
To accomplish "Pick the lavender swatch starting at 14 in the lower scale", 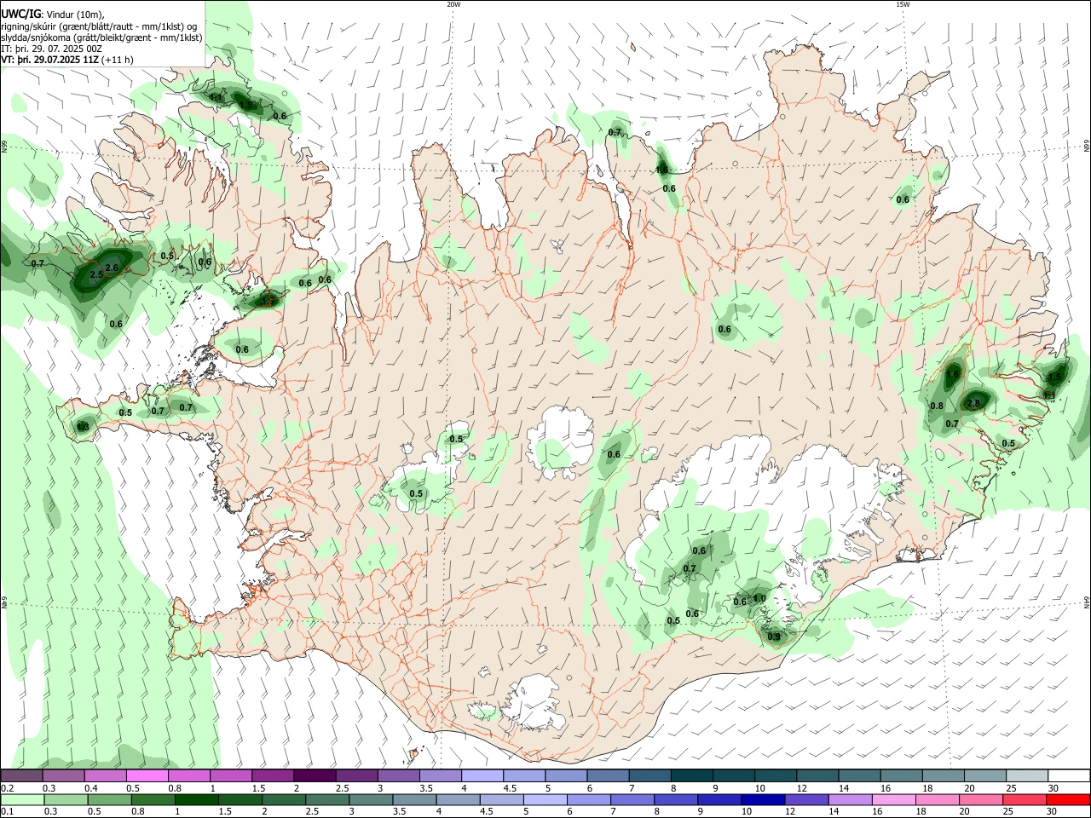I will pos(849,800).
